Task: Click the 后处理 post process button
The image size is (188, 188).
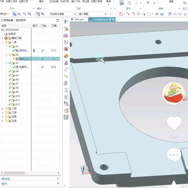Action: (x=85, y=2)
